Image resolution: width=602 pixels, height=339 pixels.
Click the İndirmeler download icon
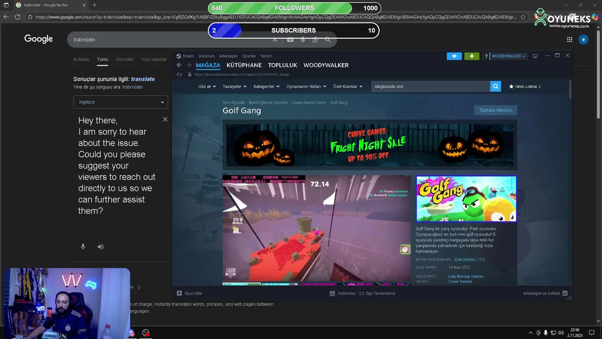click(x=333, y=293)
